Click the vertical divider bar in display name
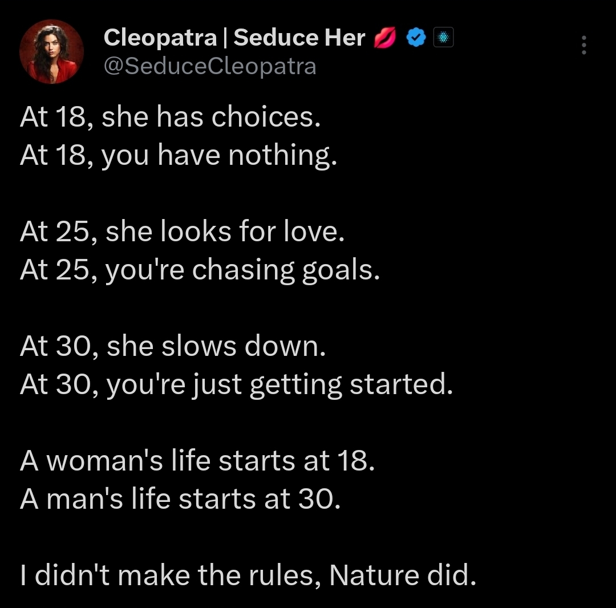 pyautogui.click(x=225, y=38)
